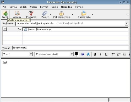The image size is (131, 102).
Task: Open the Adresy address book
Action: (x=17, y=14)
